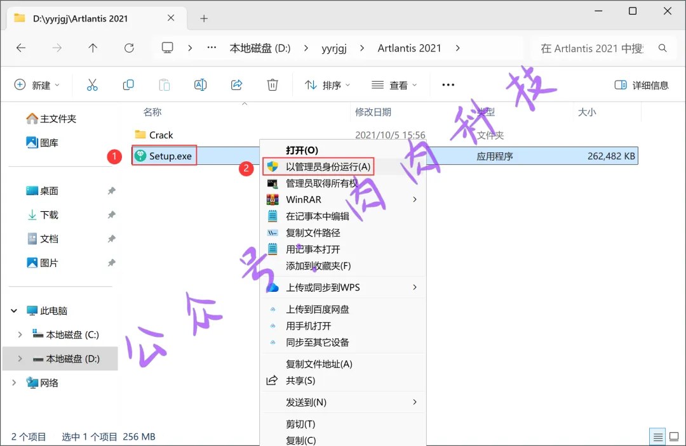The width and height of the screenshot is (686, 446).
Task: Click the Rename icon in toolbar
Action: 200,85
